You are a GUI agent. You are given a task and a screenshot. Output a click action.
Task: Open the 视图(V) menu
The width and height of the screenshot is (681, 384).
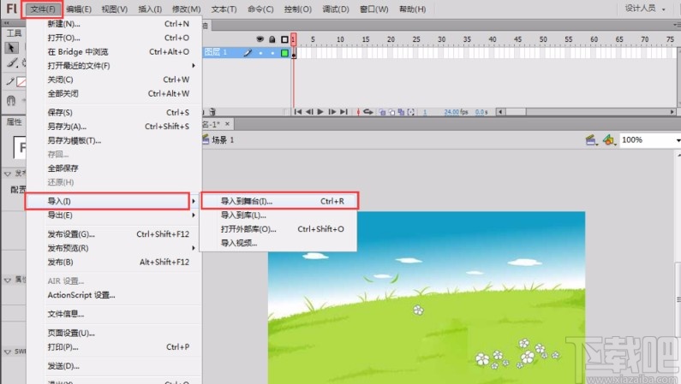point(115,9)
